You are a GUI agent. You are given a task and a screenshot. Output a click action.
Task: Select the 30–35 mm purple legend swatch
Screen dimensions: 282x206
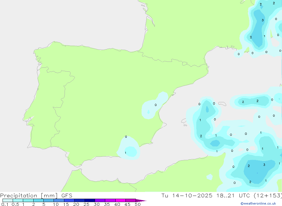[x=100, y=200]
